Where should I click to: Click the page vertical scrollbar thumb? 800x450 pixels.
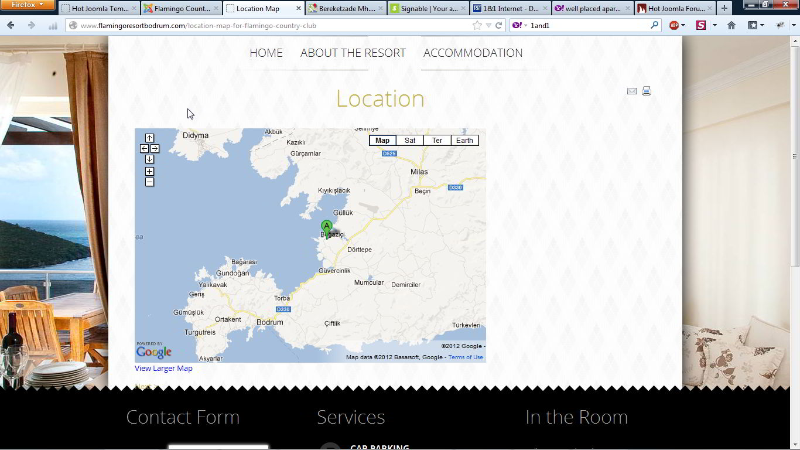point(795,156)
